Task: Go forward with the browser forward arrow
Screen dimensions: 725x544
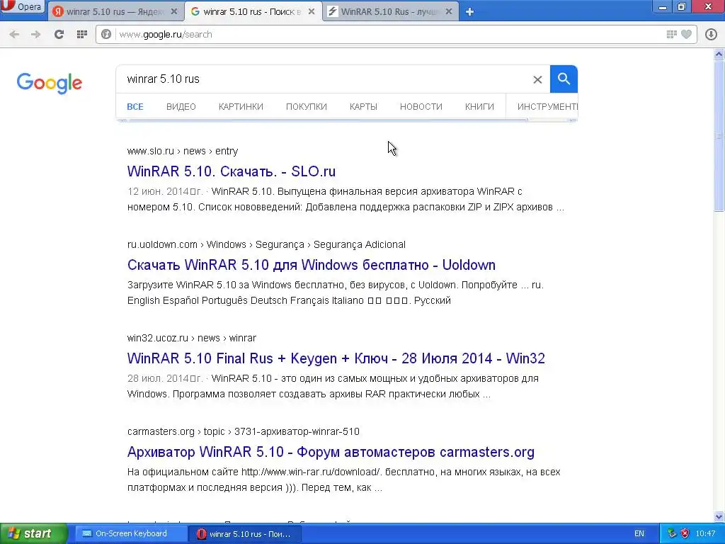Action: (35, 34)
